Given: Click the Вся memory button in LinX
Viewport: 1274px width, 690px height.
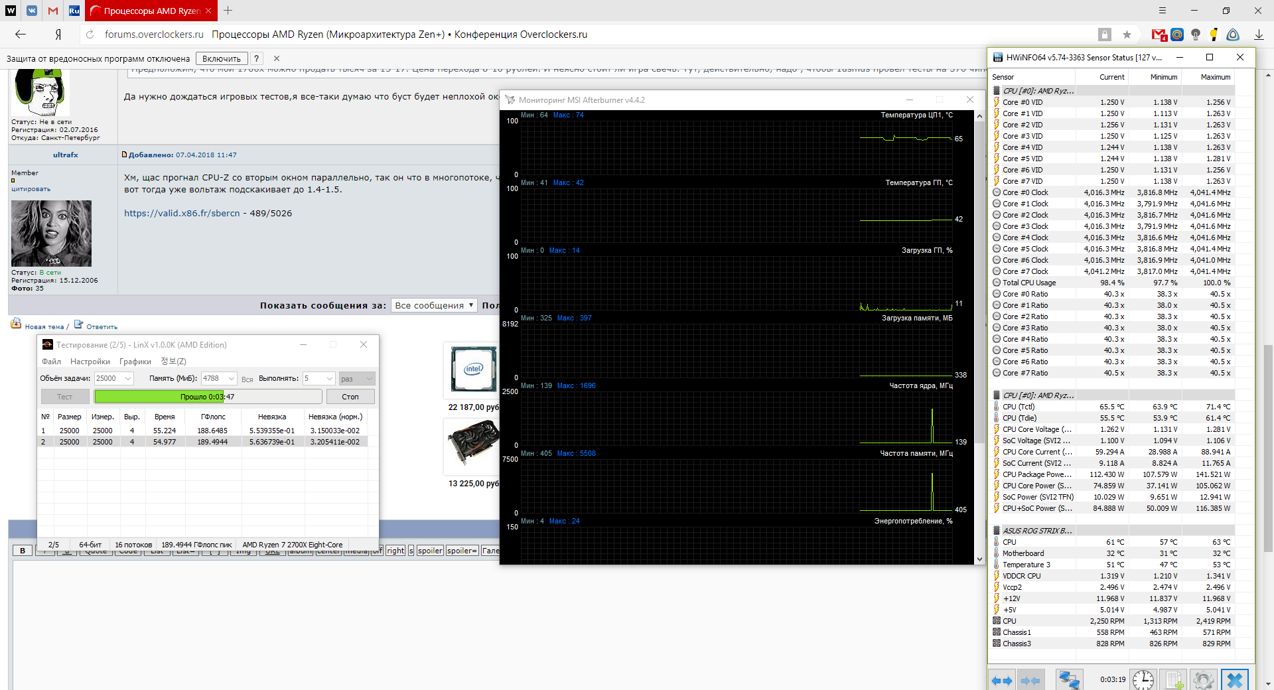Looking at the screenshot, I should coord(247,379).
